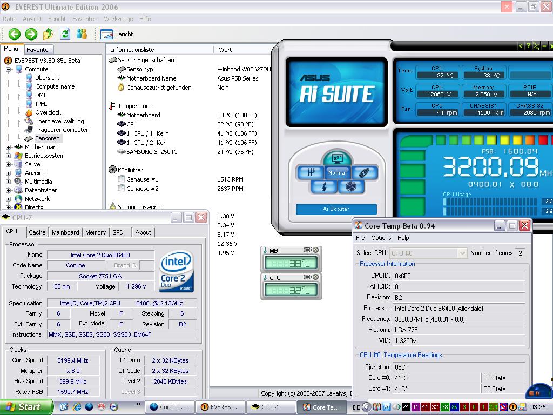Expand the Datenträger tree node
The width and height of the screenshot is (553, 415).
coord(9,190)
